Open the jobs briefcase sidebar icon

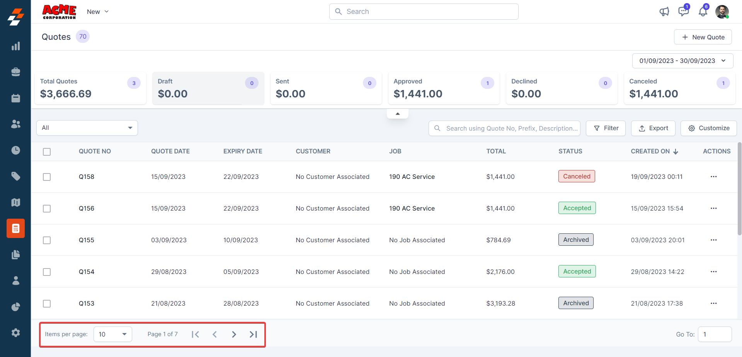[15, 72]
